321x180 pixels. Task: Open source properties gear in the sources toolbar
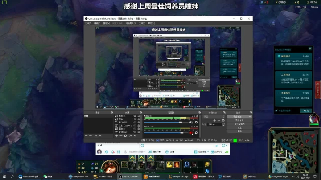[x=125, y=136]
